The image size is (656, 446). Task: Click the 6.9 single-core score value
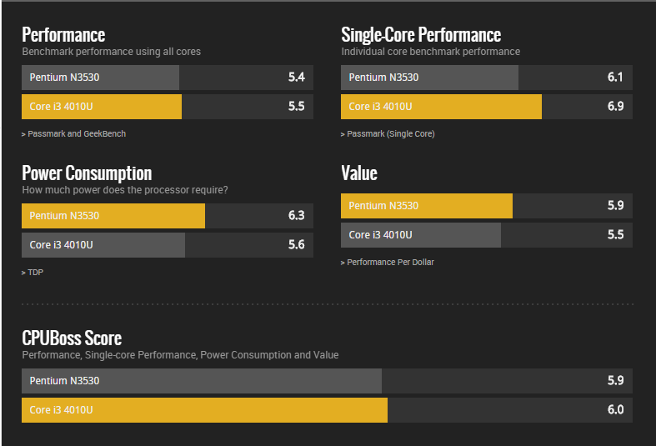click(615, 107)
